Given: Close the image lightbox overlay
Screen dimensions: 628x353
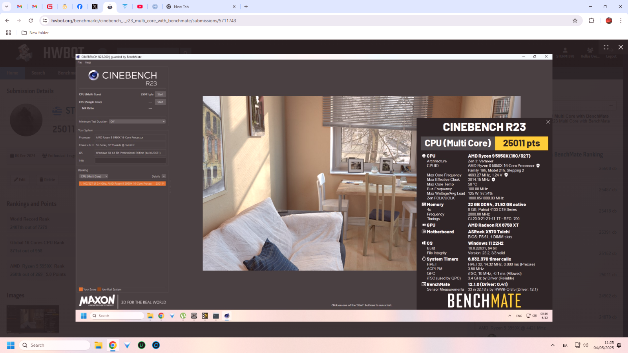Looking at the screenshot, I should (621, 47).
